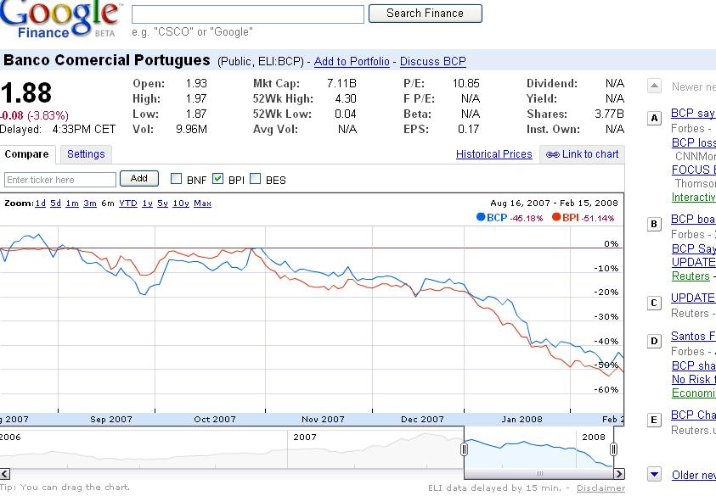Switch to the Settings tab
716x496 pixels.
pos(86,154)
